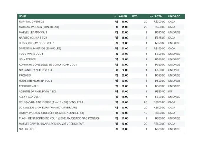The image size is (206, 146).
Task: Click CADA unit in NARUTO row
Action: click(x=172, y=38)
